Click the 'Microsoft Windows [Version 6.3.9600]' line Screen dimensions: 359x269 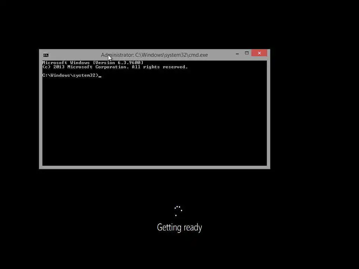coord(93,62)
